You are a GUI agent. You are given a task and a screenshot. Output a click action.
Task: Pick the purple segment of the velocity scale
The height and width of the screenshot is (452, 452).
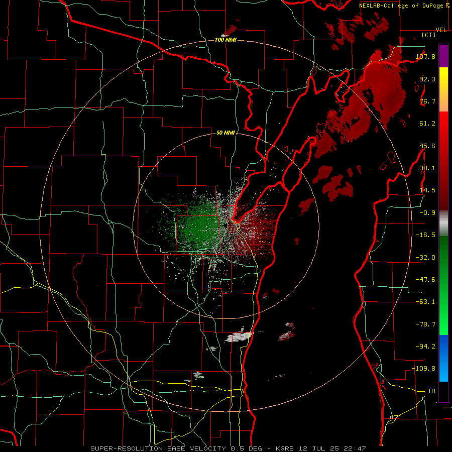443,56
